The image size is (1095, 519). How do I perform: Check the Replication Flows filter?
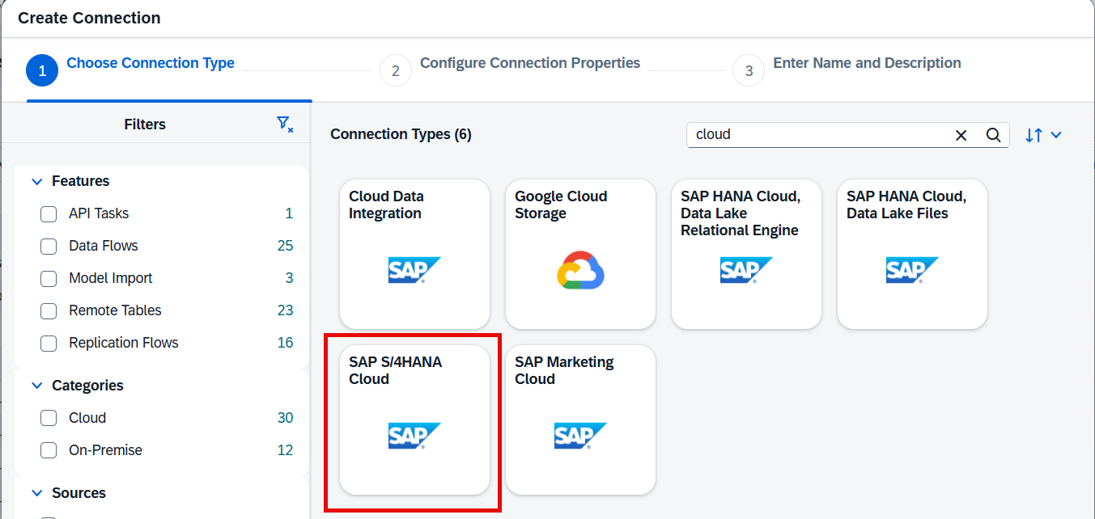(x=49, y=343)
